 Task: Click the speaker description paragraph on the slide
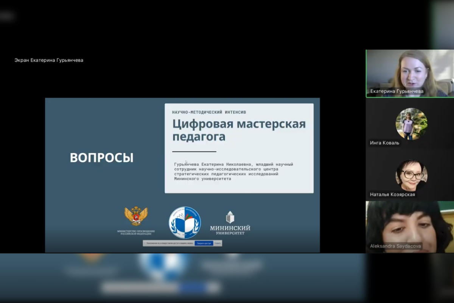click(x=233, y=172)
